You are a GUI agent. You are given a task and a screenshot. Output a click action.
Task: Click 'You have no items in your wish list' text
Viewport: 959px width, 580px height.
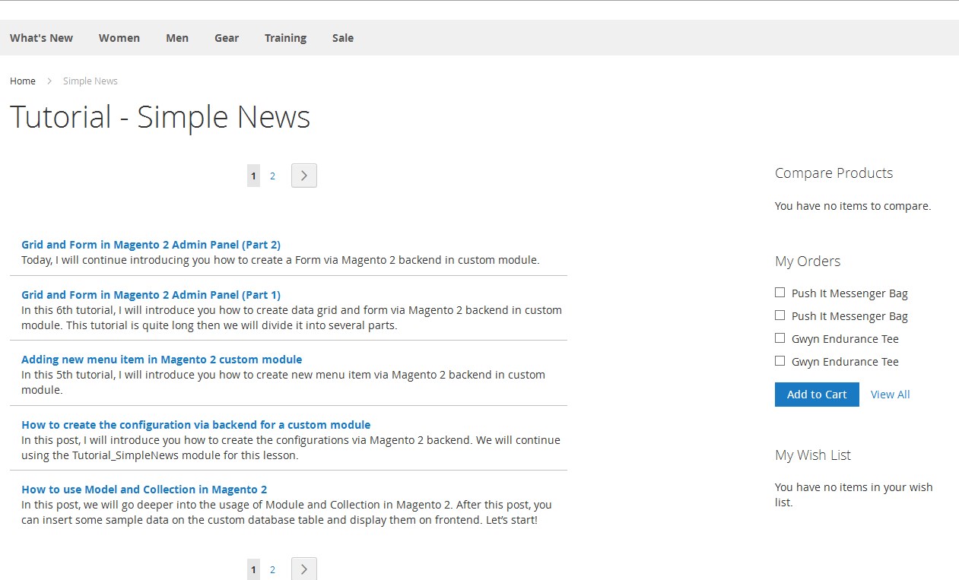[853, 495]
